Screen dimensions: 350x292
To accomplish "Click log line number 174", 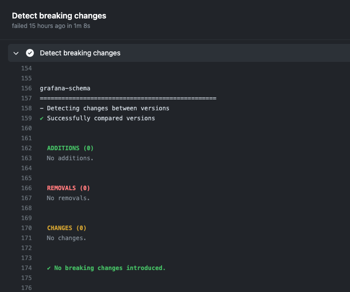I will coord(26,268).
